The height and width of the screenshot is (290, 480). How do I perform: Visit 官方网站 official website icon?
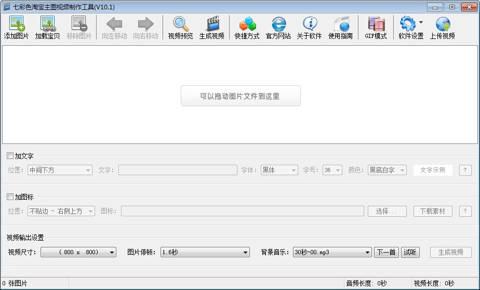(278, 24)
